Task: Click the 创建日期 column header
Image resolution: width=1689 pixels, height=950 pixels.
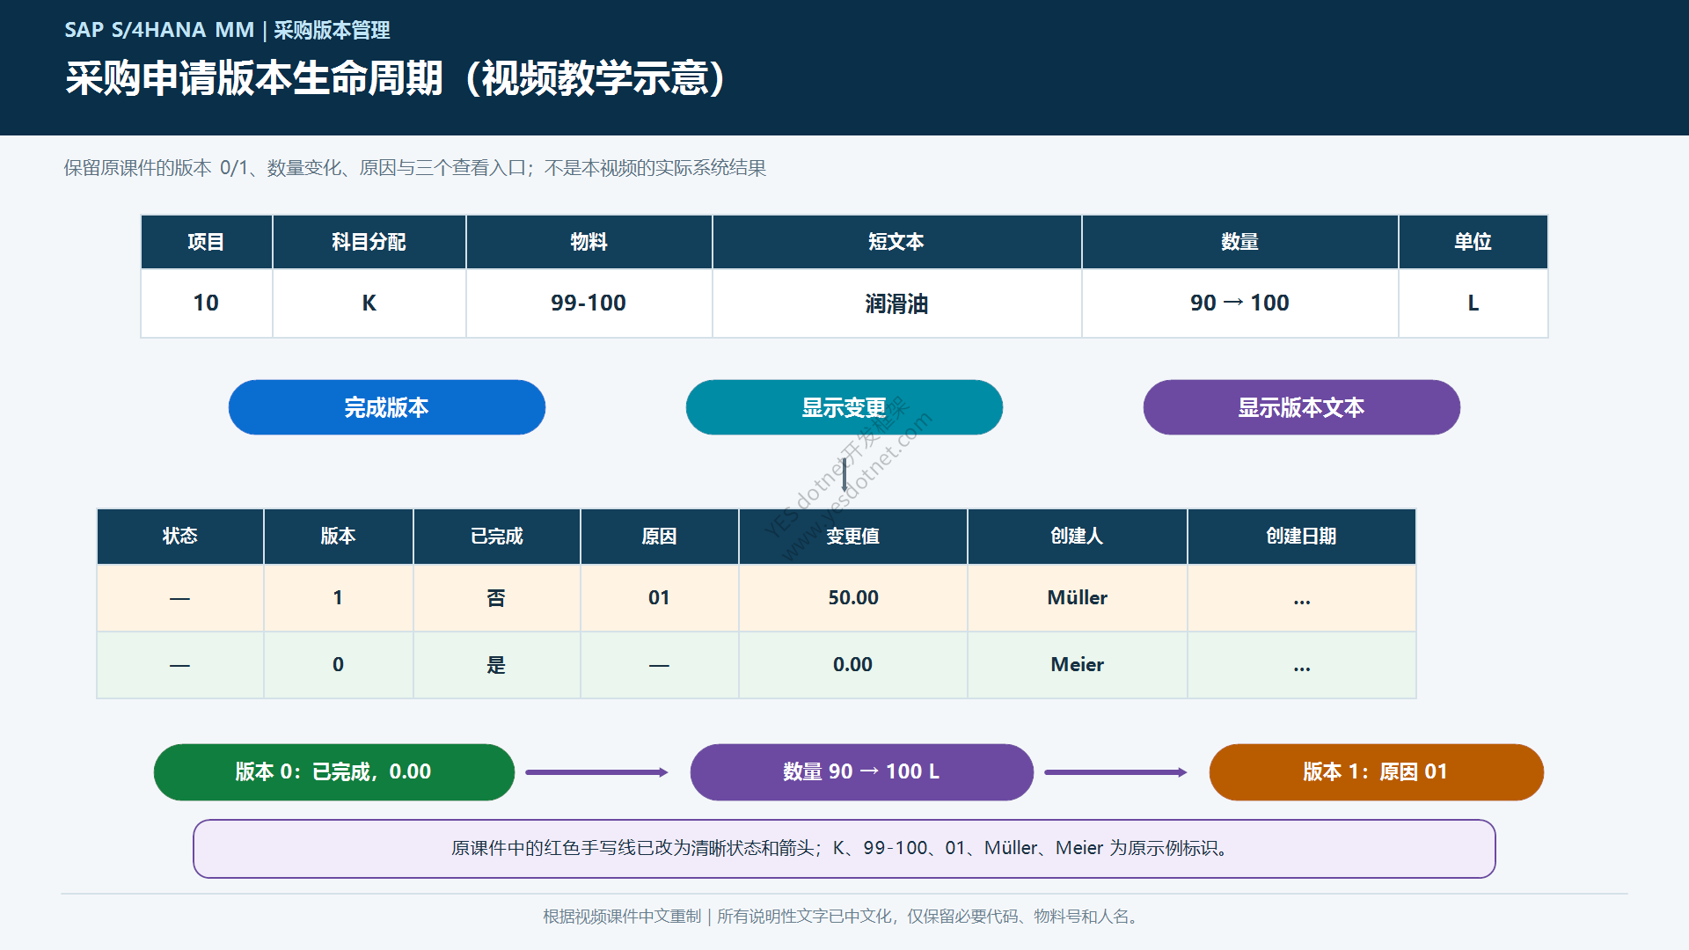Action: (x=1302, y=537)
